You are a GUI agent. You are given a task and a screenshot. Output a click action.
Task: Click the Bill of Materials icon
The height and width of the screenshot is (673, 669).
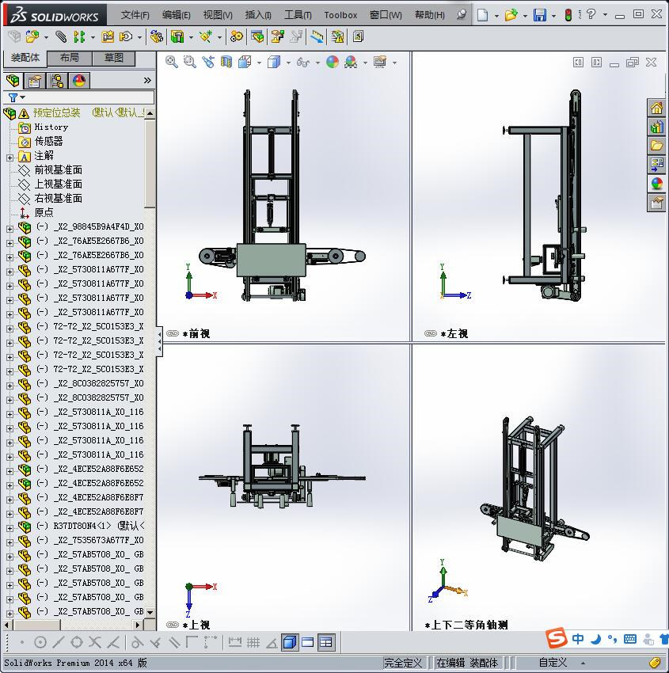[x=257, y=37]
